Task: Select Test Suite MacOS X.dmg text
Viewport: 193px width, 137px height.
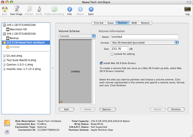Action: point(21,60)
